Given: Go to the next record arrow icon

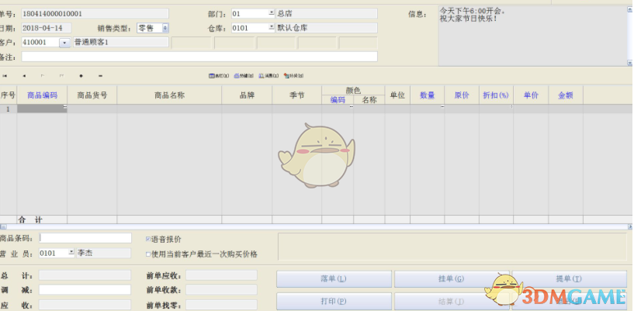Looking at the screenshot, I should click(x=43, y=75).
